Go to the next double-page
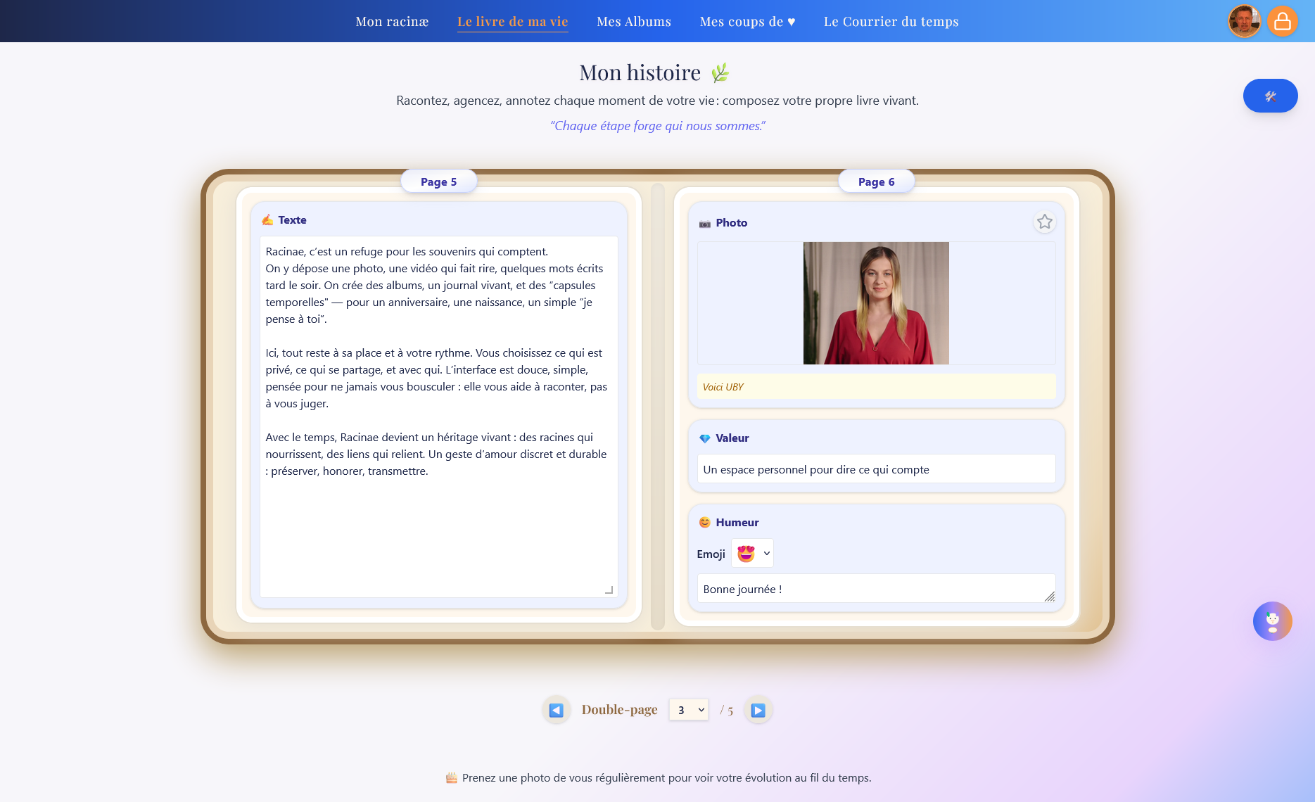Viewport: 1315px width, 802px height. 758,710
